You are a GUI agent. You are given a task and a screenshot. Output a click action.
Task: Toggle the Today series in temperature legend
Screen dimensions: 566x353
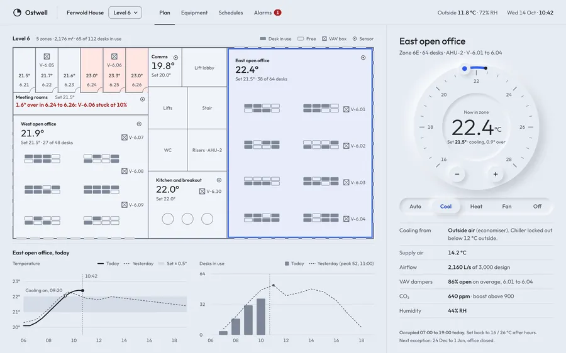click(108, 264)
